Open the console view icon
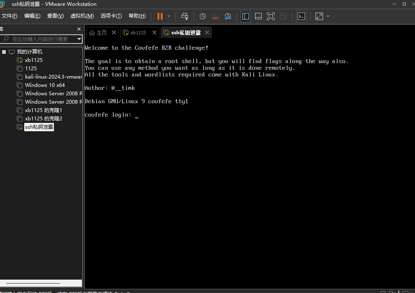This screenshot has width=415, height=293. [x=301, y=16]
